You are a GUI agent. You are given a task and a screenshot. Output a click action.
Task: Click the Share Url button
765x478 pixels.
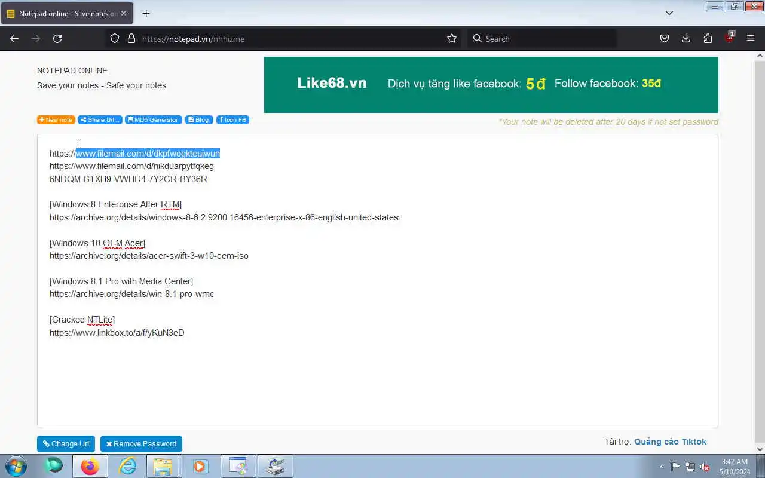100,119
